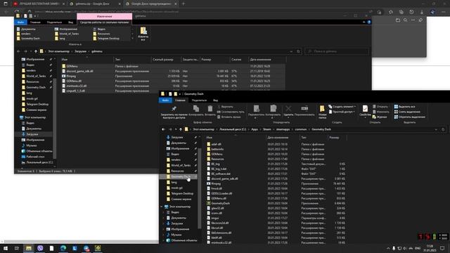Select discord_game_sdk.dll row in gdmenu window
This screenshot has width=450, height=253.
click(x=174, y=71)
